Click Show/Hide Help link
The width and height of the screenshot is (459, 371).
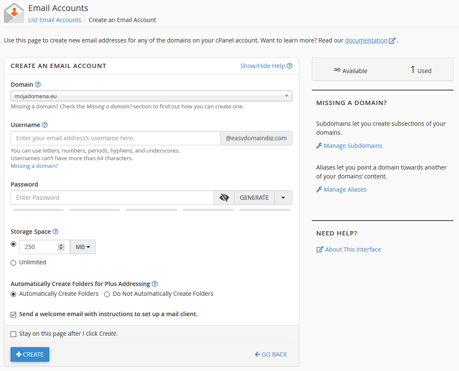tap(266, 66)
